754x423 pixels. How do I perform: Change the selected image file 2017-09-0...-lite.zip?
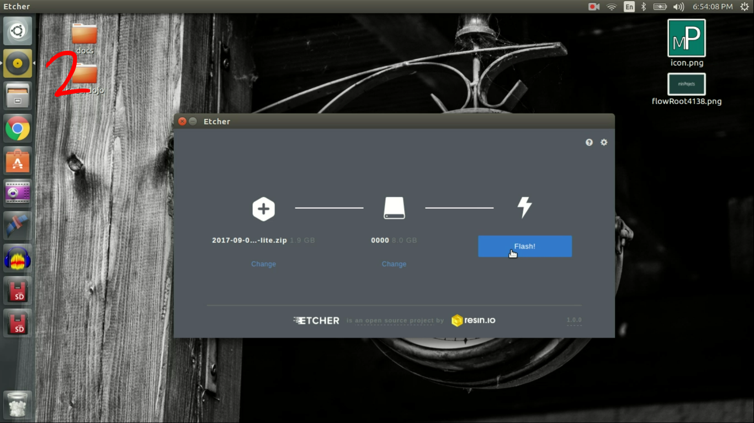click(263, 264)
